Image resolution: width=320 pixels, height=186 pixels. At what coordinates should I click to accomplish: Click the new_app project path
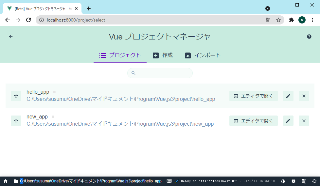(120, 124)
